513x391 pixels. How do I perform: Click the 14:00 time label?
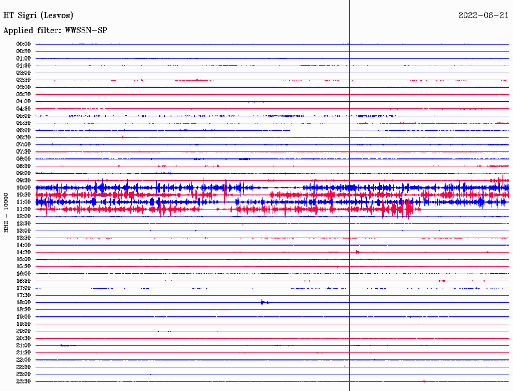point(24,245)
